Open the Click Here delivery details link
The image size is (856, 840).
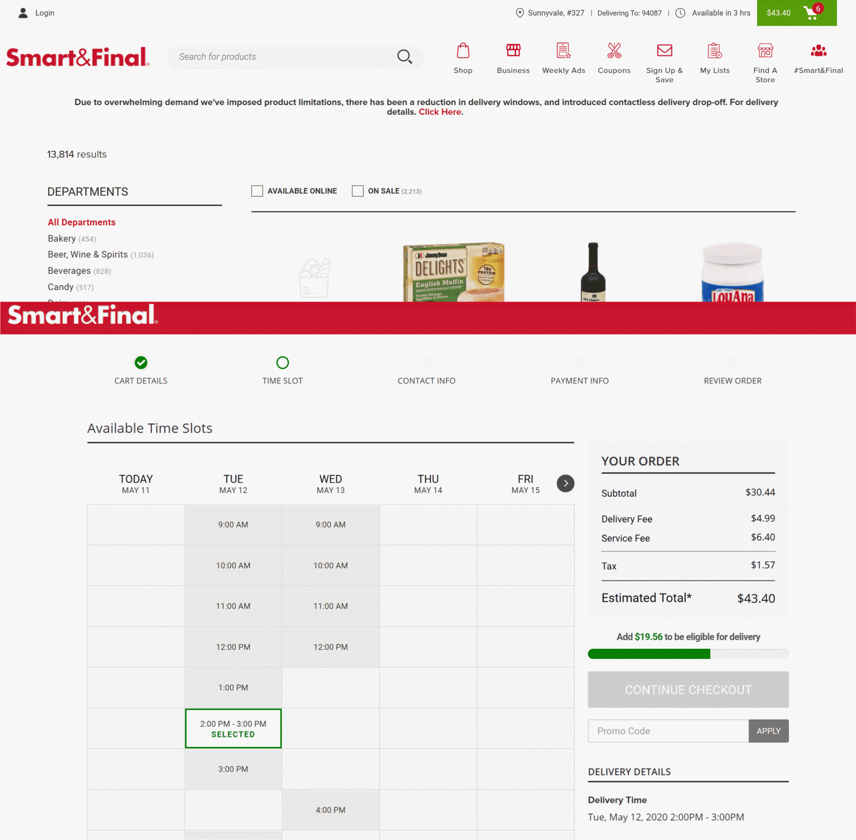[x=440, y=112]
